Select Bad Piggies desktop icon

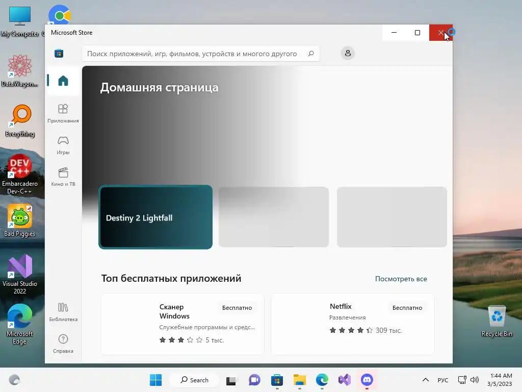tap(20, 220)
